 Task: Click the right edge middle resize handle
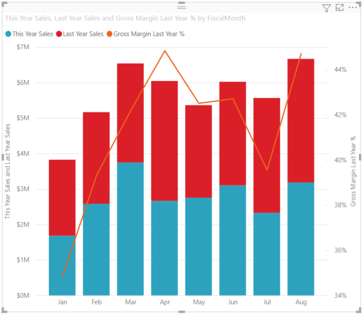[360, 157]
